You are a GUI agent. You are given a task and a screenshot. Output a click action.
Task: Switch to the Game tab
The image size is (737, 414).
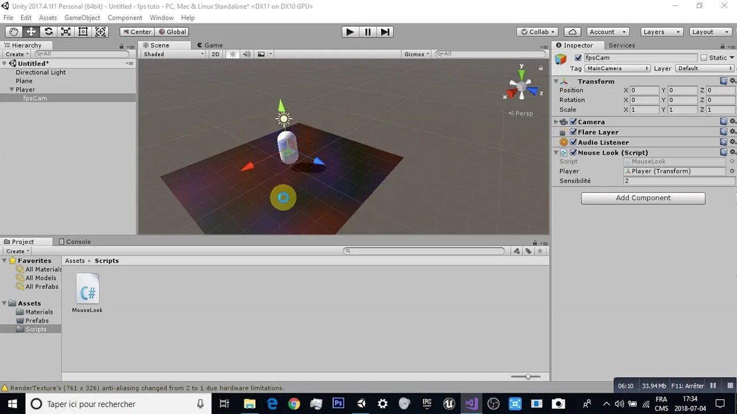[210, 45]
